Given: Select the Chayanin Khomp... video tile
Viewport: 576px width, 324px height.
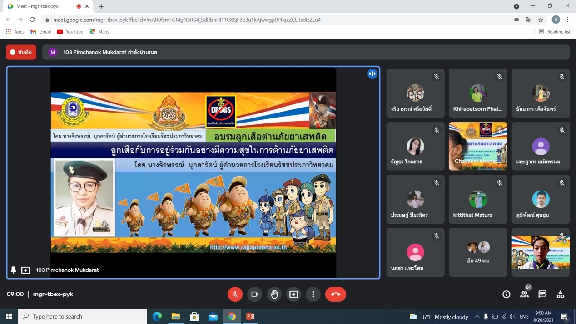Looking at the screenshot, I should 478,146.
